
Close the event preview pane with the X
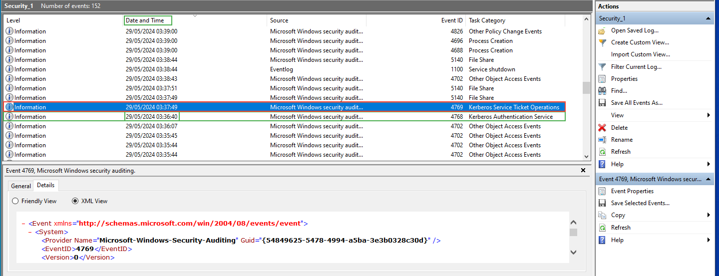[x=583, y=171]
